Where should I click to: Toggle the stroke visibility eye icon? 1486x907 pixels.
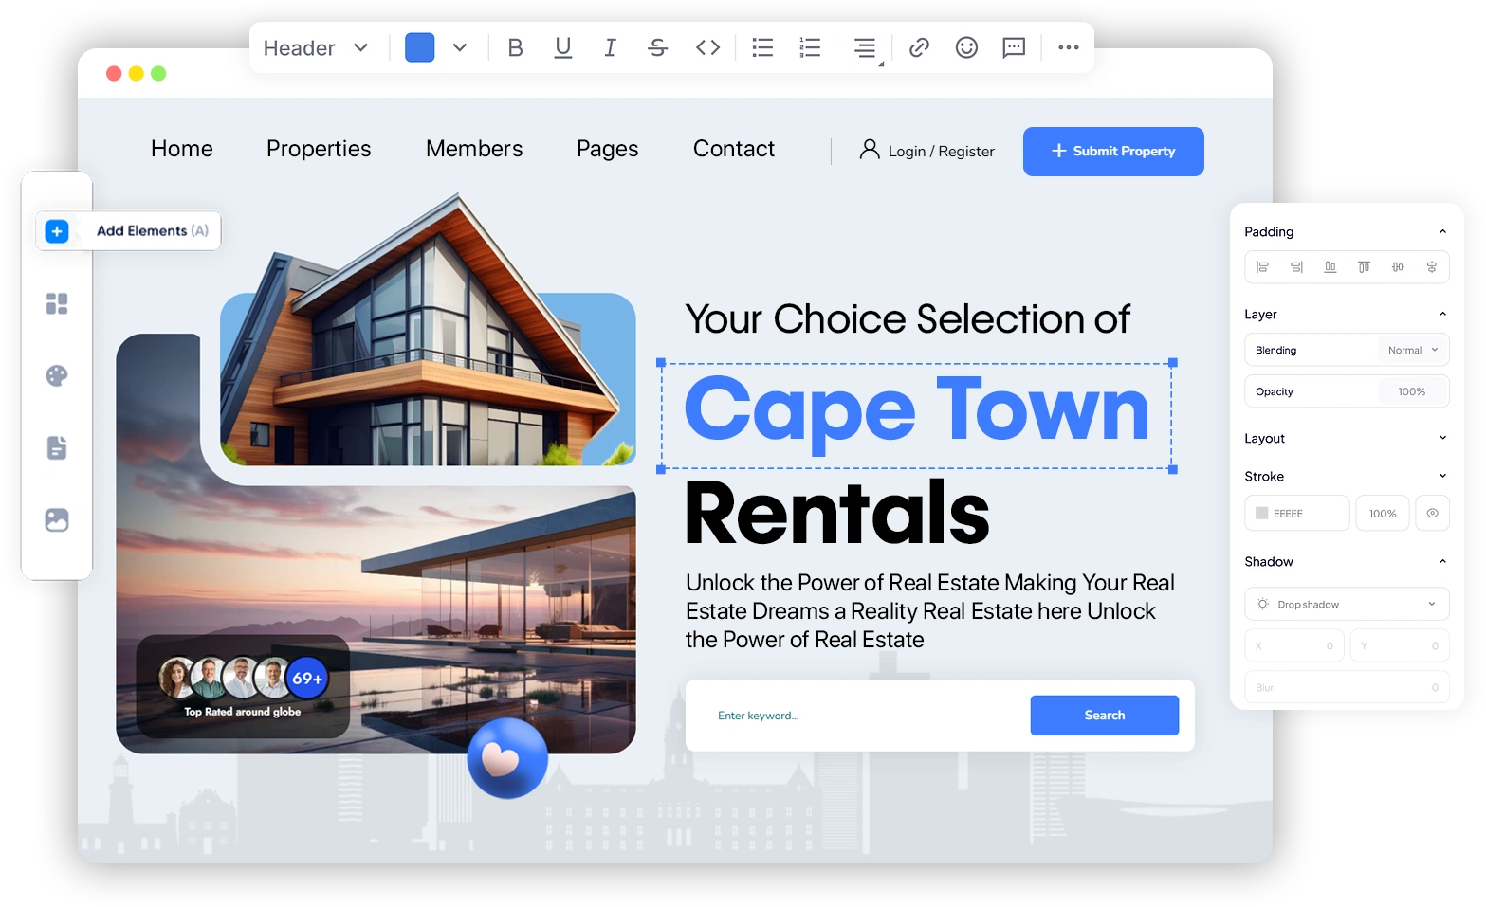coord(1432,513)
